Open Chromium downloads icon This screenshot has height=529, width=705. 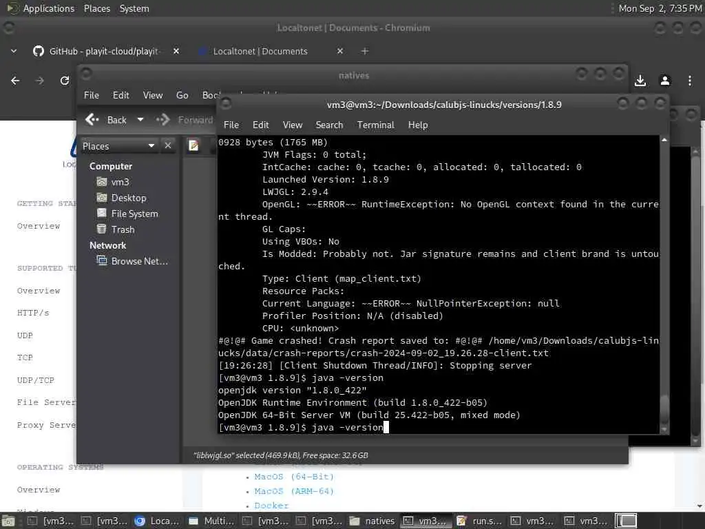tap(640, 81)
